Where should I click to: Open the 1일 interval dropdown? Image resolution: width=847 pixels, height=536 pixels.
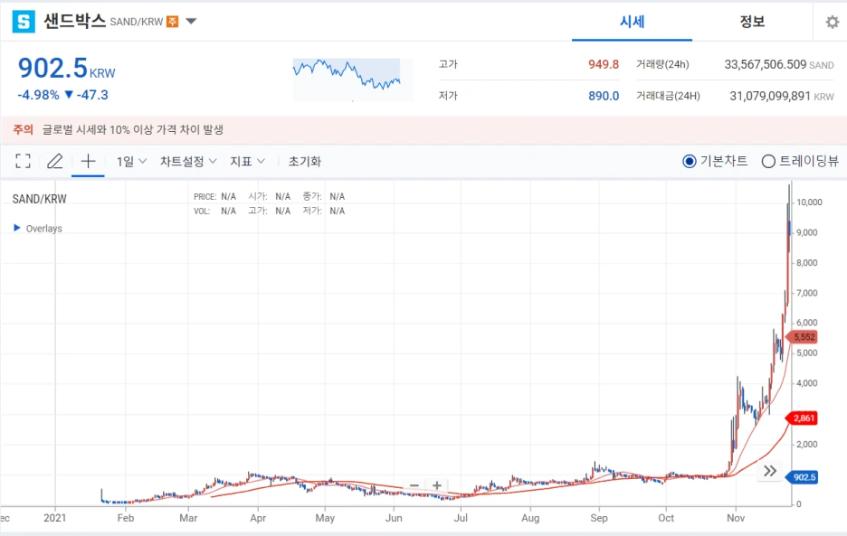131,162
